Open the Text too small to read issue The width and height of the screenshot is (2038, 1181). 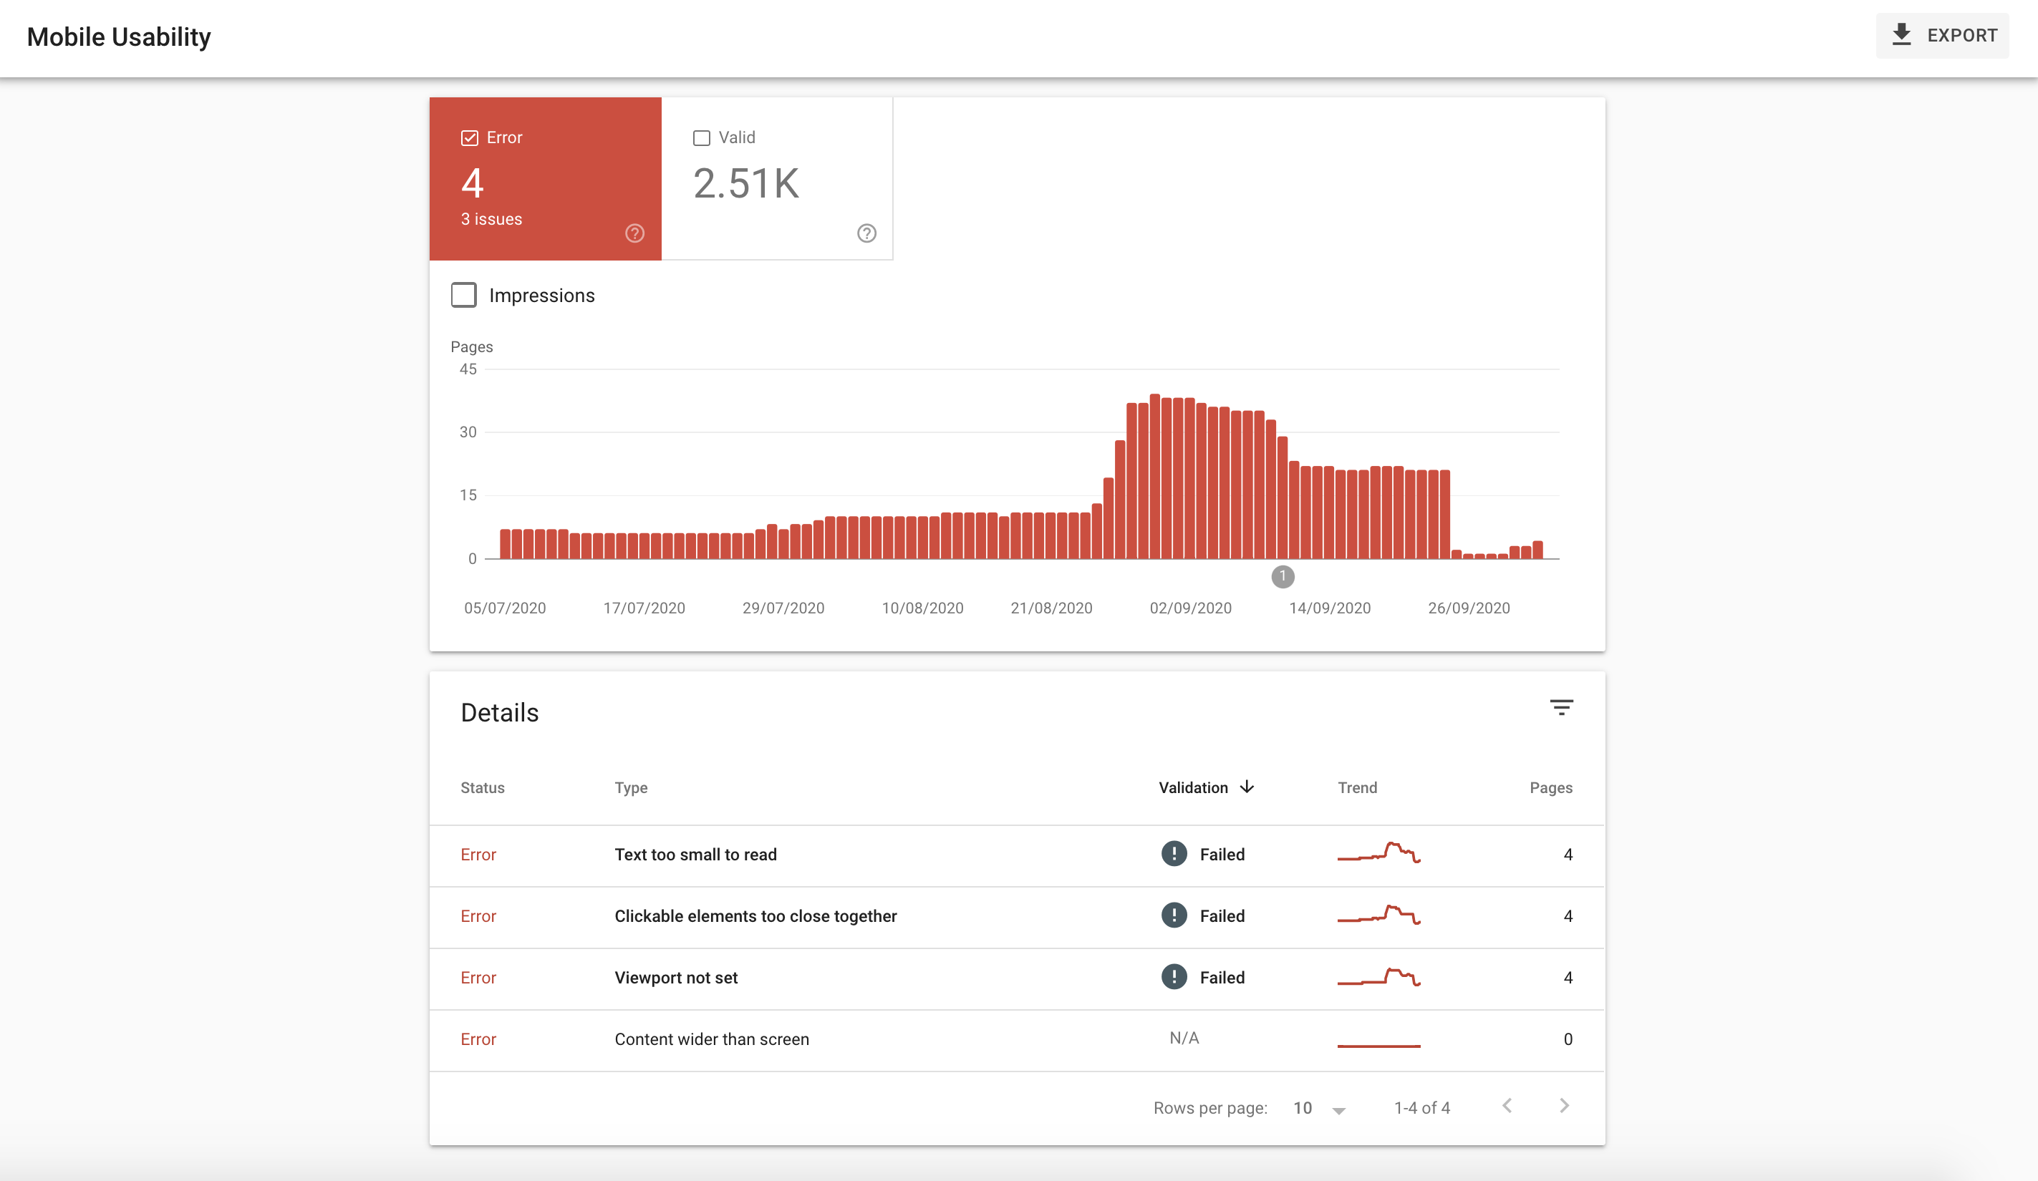tap(695, 854)
